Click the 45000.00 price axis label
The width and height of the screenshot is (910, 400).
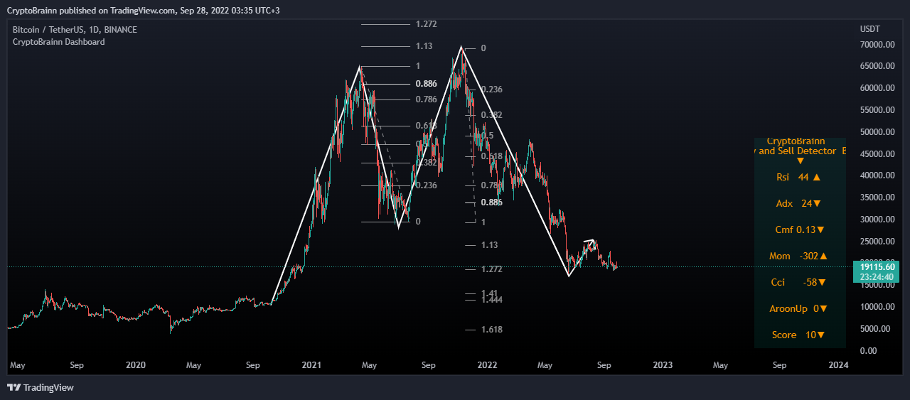[x=877, y=153]
